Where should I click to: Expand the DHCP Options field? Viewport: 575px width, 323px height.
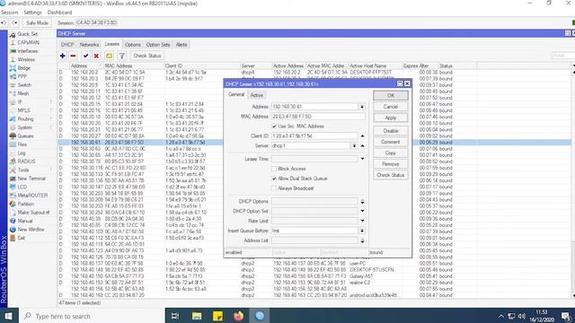pyautogui.click(x=362, y=201)
